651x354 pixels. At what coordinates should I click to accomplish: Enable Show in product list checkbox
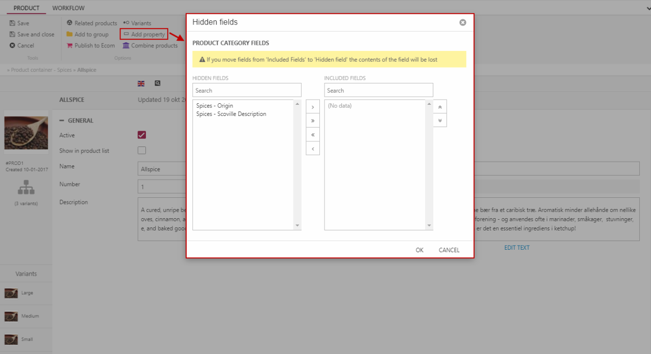[142, 151]
